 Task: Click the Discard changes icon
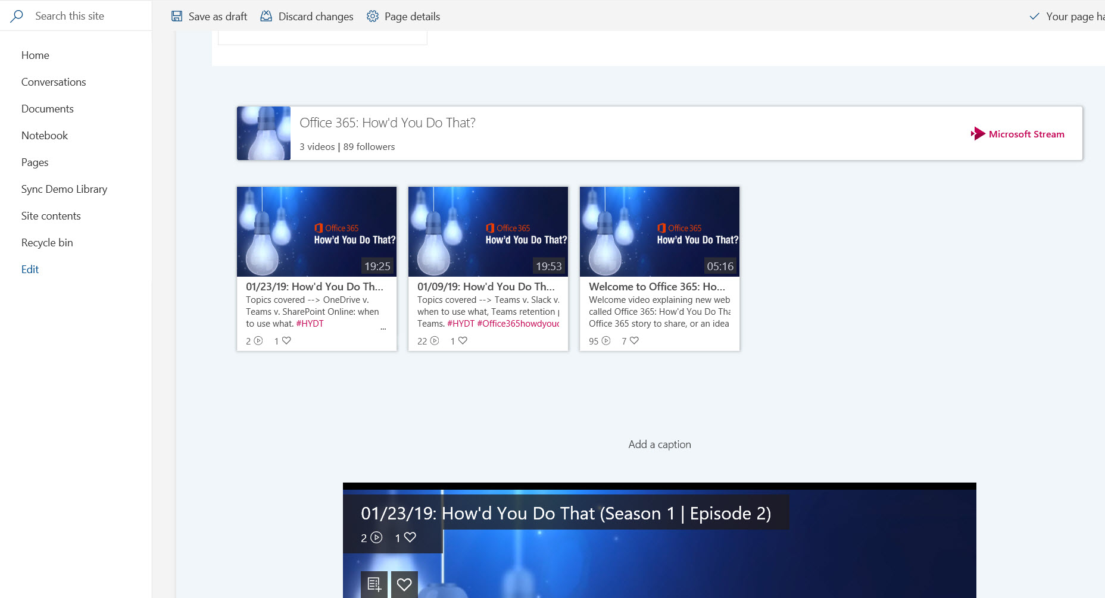[266, 16]
